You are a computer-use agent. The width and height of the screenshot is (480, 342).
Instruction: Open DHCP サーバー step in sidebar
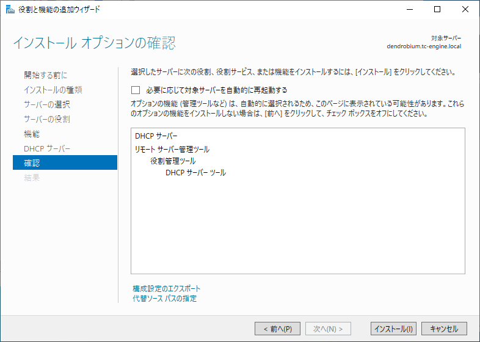pyautogui.click(x=47, y=148)
